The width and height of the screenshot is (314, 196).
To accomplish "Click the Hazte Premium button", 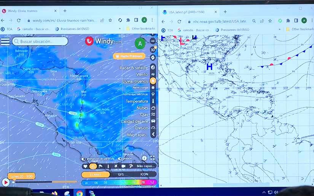I will tap(129, 56).
